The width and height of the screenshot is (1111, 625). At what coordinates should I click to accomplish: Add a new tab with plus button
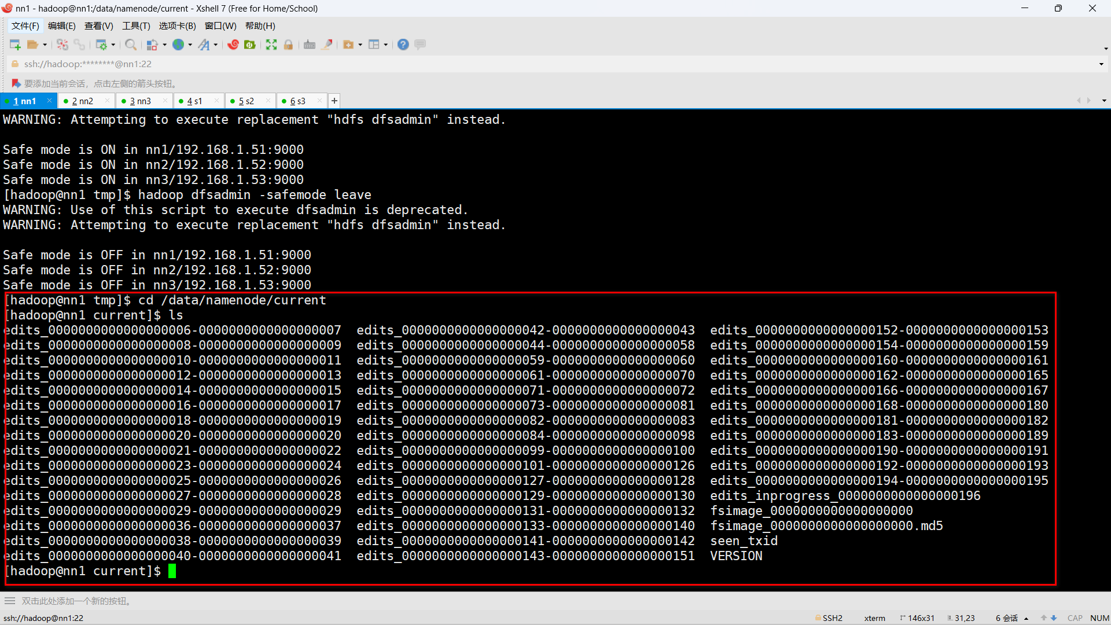(x=334, y=101)
